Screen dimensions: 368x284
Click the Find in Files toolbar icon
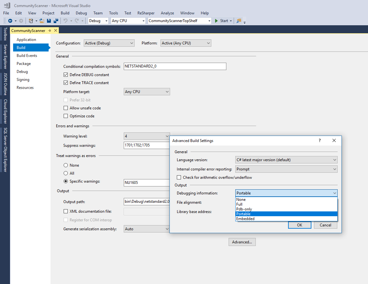[x=239, y=21]
